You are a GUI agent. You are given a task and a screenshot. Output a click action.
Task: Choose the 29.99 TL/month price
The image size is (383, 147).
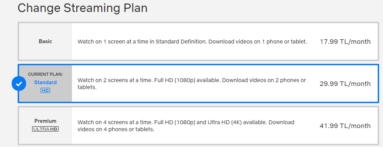click(345, 84)
